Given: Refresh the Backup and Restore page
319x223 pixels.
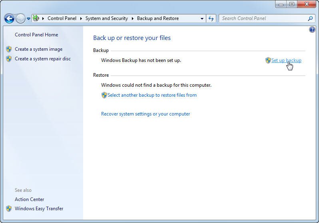Looking at the screenshot, I should tap(211, 18).
